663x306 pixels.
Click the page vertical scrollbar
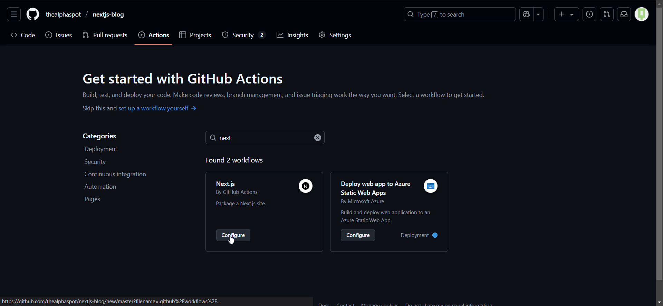659,143
